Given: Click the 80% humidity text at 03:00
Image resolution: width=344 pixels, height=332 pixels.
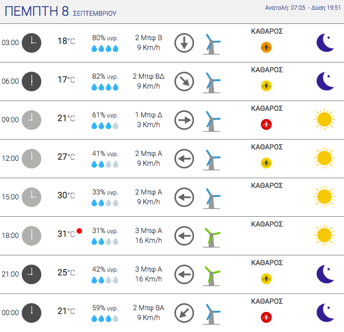Looking at the screenshot, I should 105,38.
